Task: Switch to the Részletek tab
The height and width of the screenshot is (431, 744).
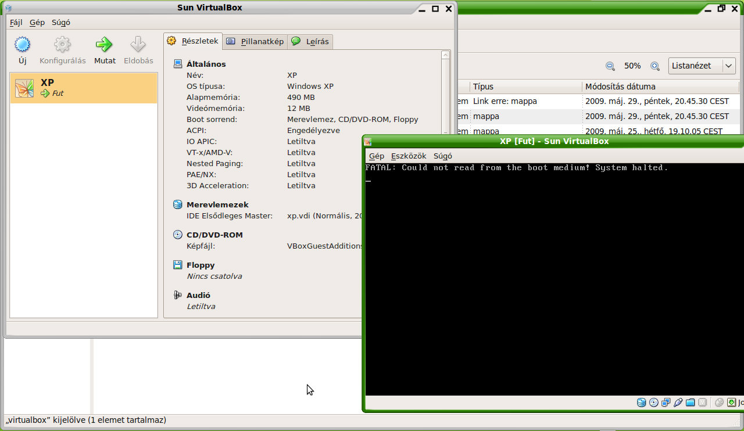Action: (x=192, y=41)
